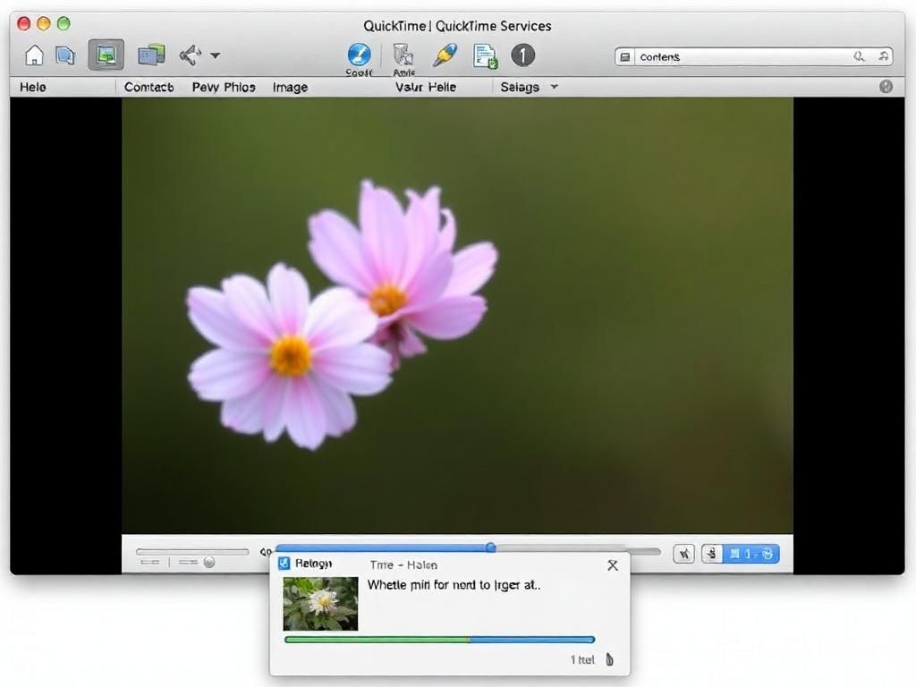Click the Contacb menu item

[148, 87]
